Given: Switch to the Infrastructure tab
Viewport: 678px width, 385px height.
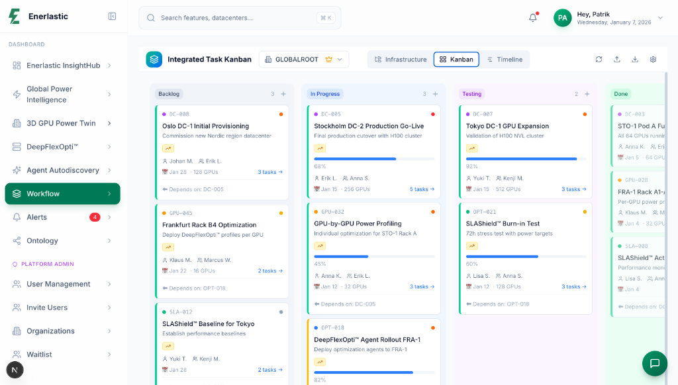Looking at the screenshot, I should tap(400, 59).
